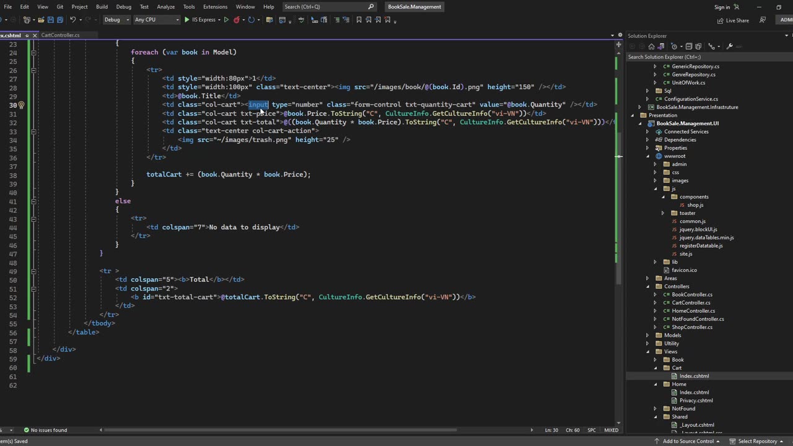
Task: Click the Open File folder icon
Action: 41,20
